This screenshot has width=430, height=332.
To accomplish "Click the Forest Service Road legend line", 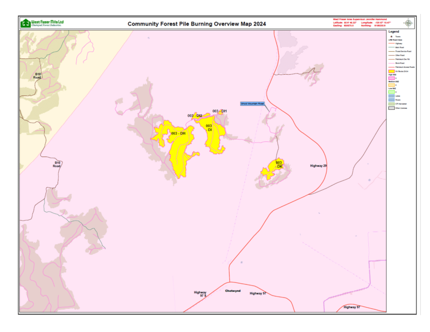I will pyautogui.click(x=391, y=51).
